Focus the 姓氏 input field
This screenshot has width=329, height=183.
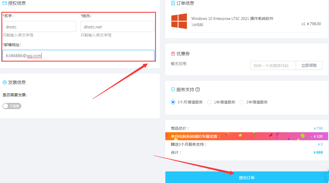click(117, 26)
